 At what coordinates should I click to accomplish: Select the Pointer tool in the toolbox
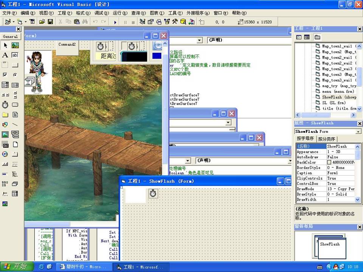coord(5,45)
